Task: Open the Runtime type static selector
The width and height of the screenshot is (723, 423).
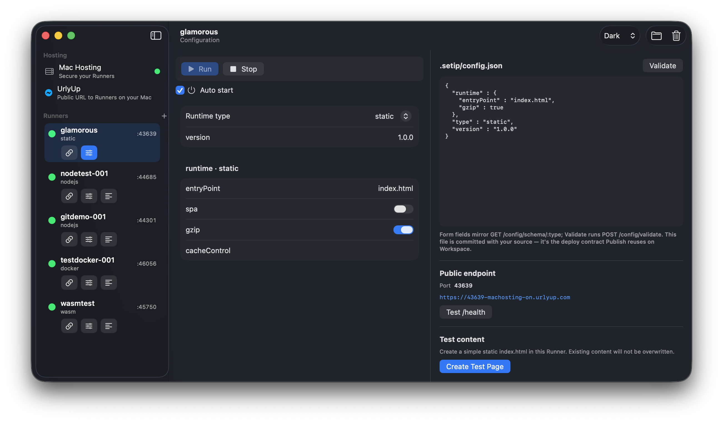Action: (x=393, y=116)
